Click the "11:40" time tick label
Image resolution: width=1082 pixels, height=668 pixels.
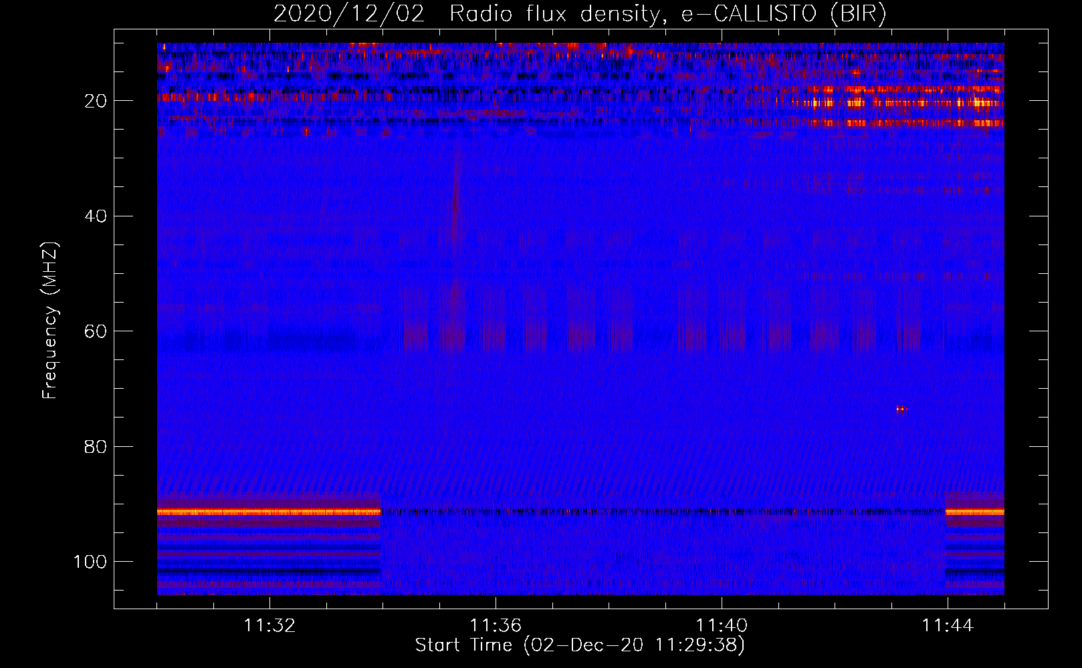coord(722,626)
